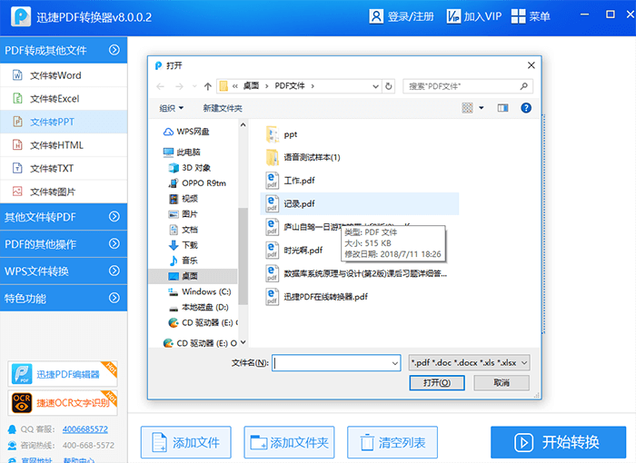The image size is (636, 463).
Task: Click the view layout icon in the dialog toolbar
Action: coord(467,108)
